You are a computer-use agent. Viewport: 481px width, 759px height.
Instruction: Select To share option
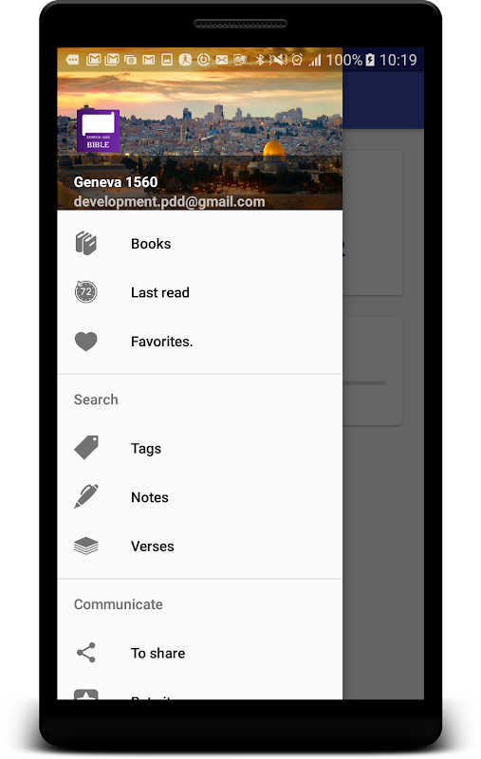200,653
